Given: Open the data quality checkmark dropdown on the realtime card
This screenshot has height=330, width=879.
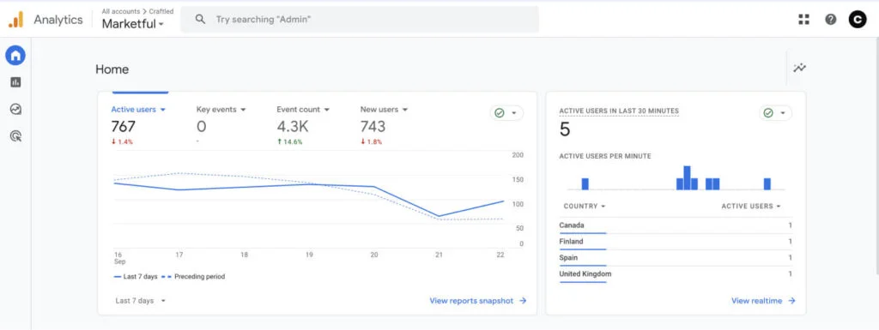Looking at the screenshot, I should 776,113.
